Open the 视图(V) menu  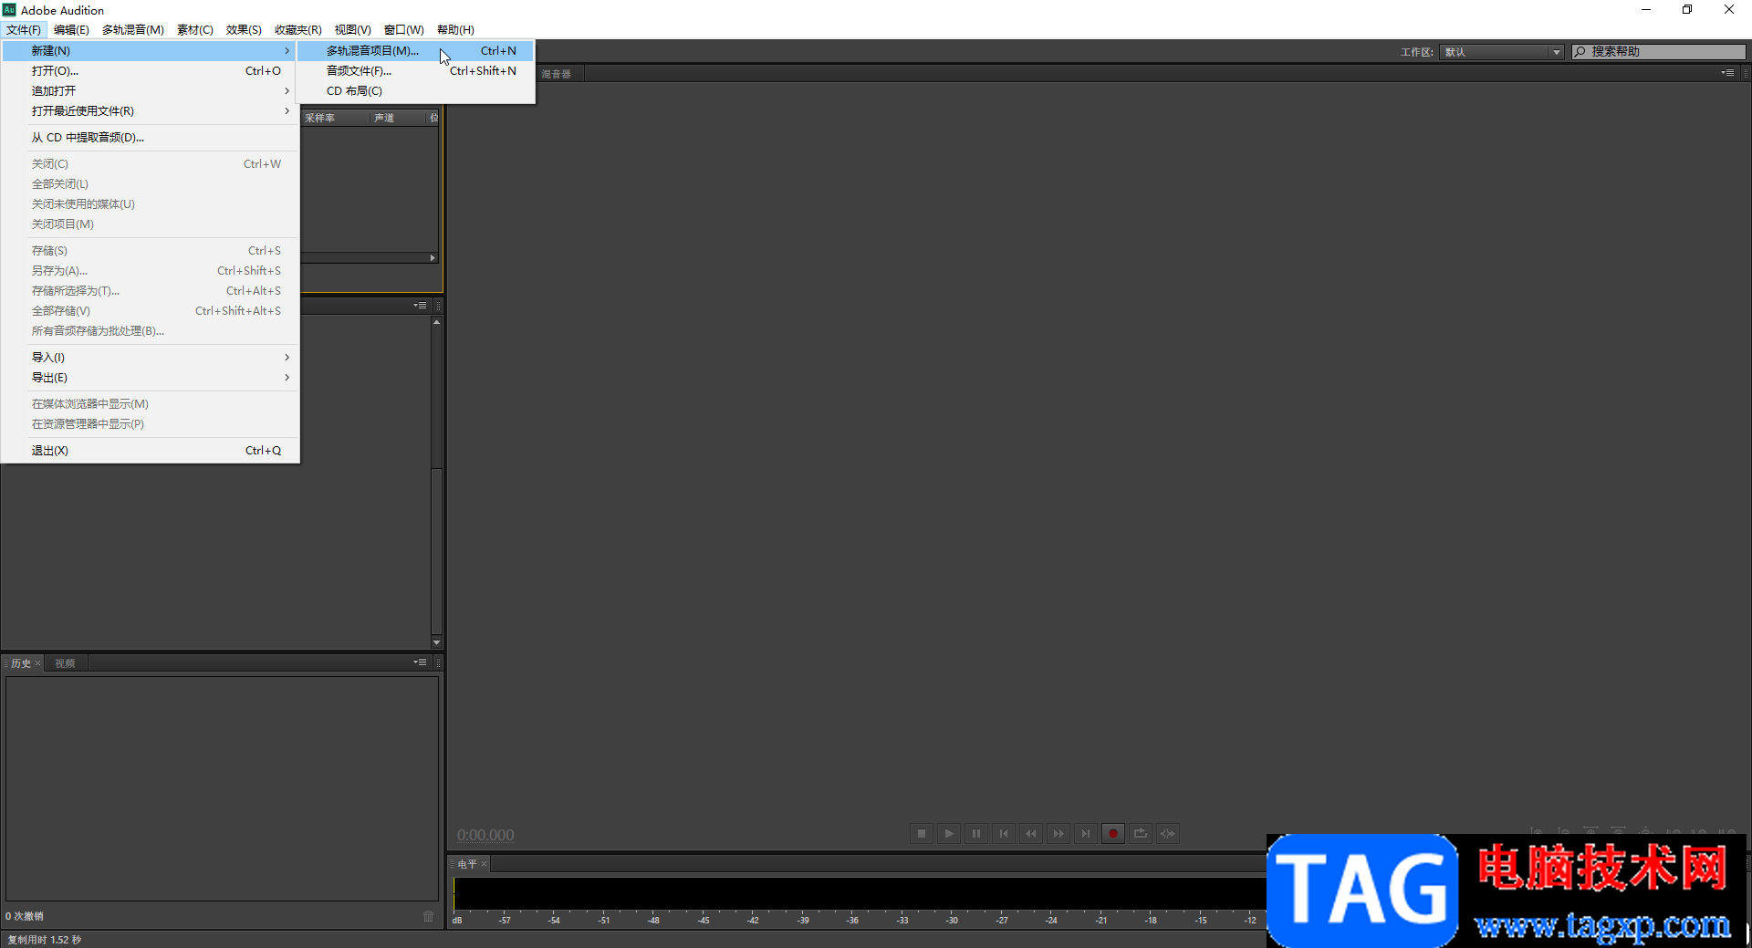coord(352,30)
